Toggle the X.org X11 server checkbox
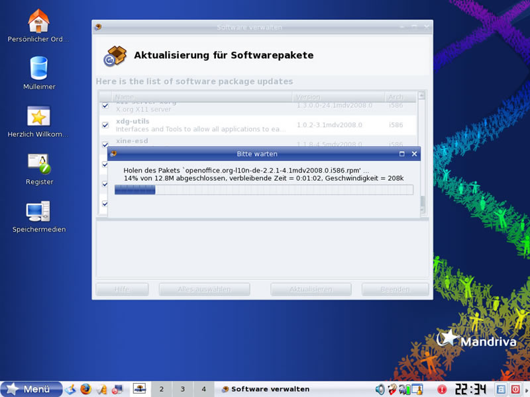 coord(105,105)
